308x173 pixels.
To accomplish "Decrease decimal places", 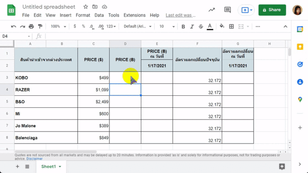I will (92, 27).
